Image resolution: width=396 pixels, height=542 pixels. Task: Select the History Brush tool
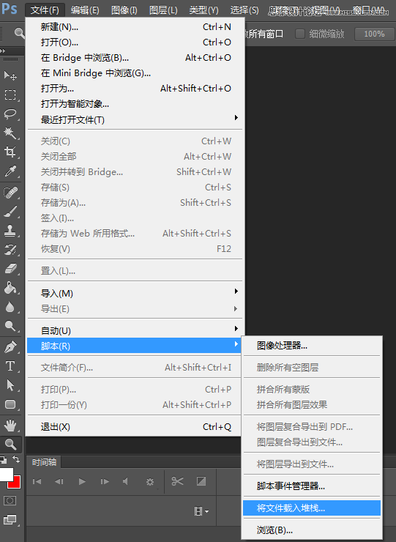(x=10, y=249)
